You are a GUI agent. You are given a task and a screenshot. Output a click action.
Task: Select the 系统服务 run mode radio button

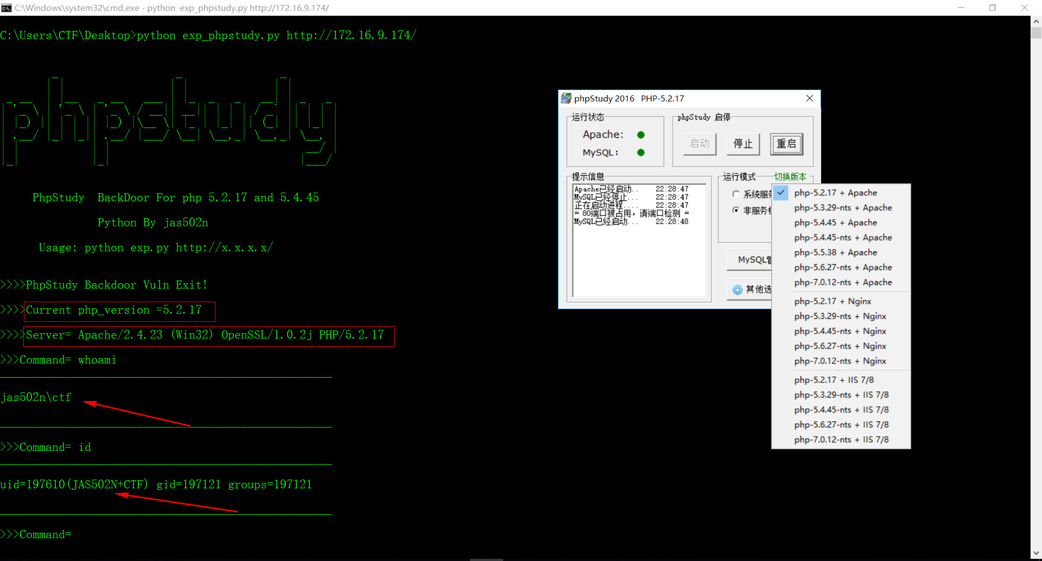(736, 194)
